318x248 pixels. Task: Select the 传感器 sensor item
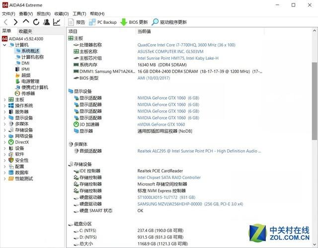(25, 93)
